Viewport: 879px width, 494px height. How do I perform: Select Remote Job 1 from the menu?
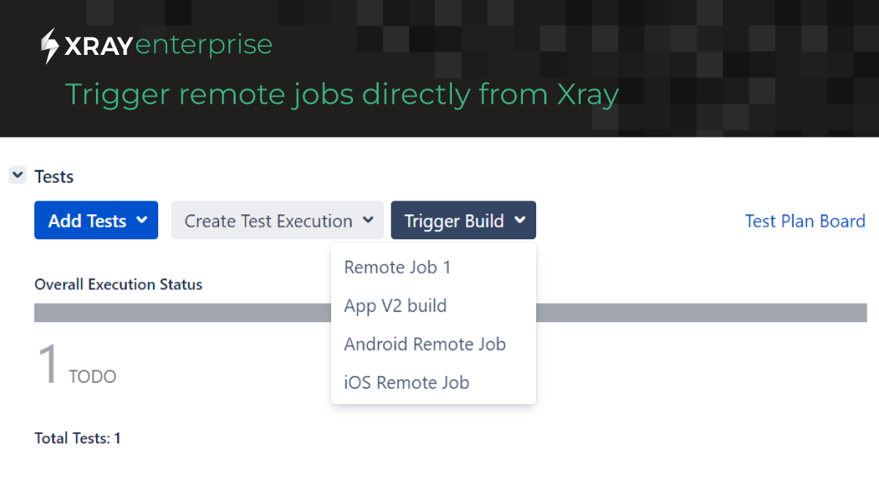pyautogui.click(x=398, y=267)
